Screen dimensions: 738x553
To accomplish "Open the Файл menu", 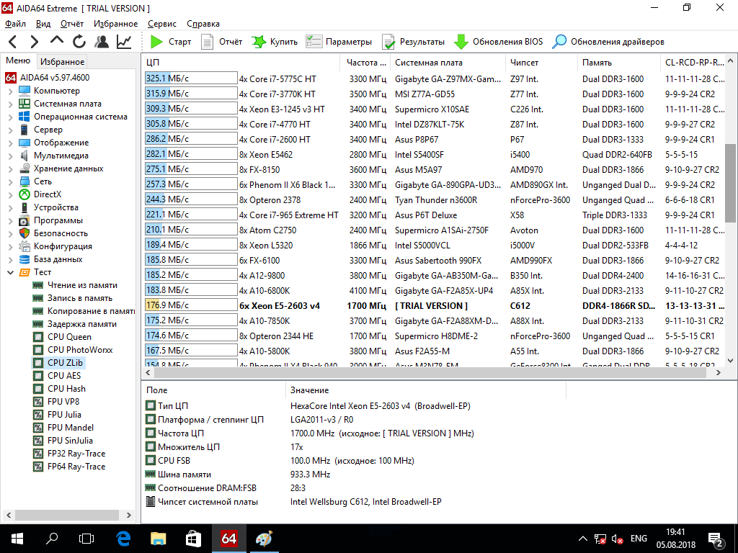I will click(15, 24).
